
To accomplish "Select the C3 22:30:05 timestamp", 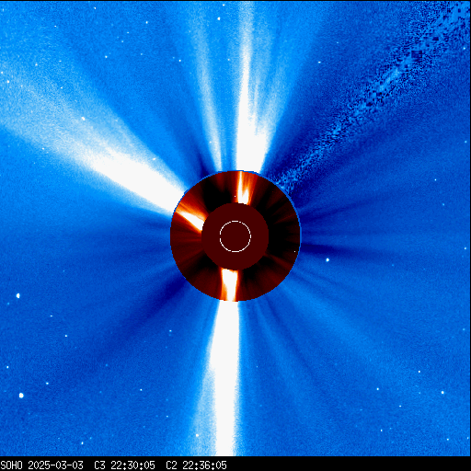I will [x=124, y=465].
